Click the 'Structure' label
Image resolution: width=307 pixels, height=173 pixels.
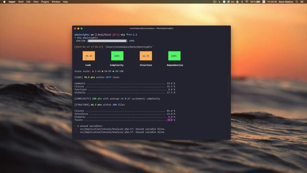click(146, 65)
